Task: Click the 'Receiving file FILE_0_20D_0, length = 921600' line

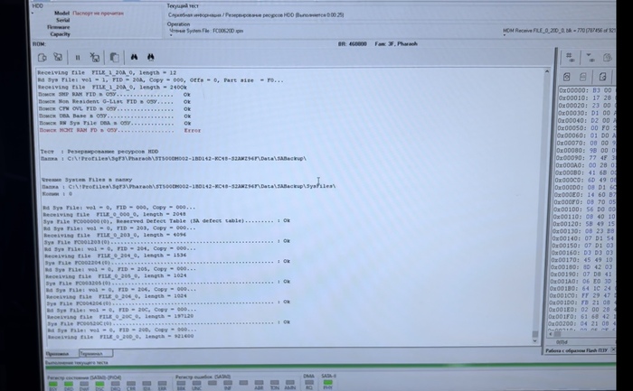Action: coord(120,336)
